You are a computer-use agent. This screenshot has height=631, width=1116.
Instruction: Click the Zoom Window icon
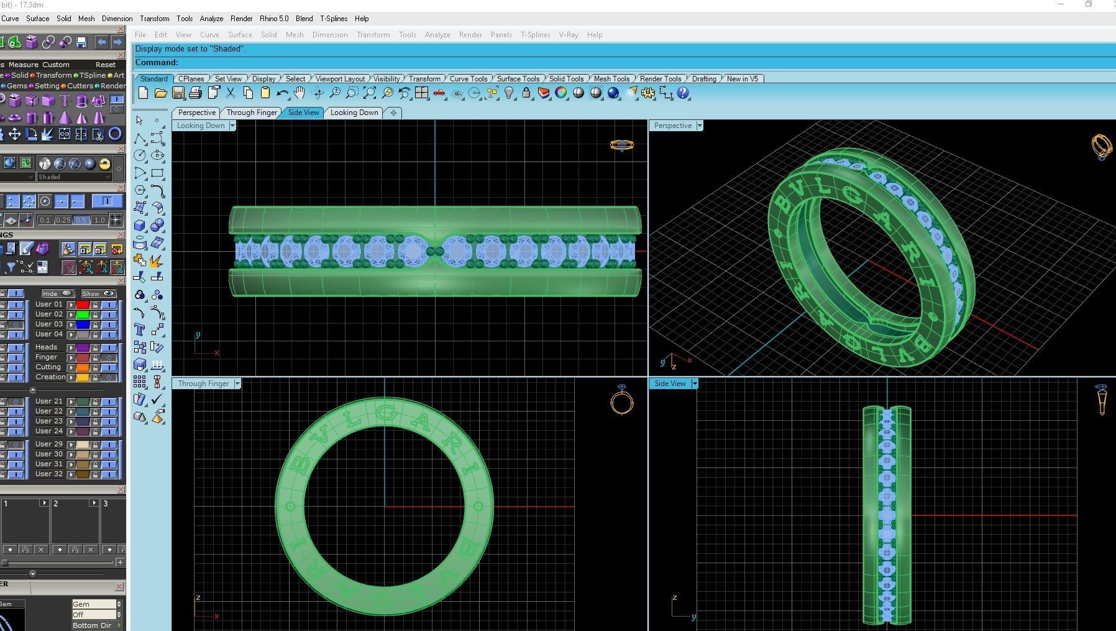(352, 93)
